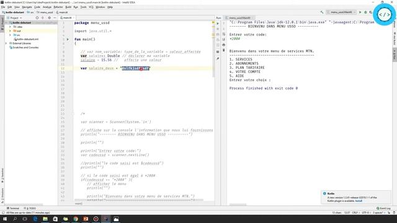The width and height of the screenshot is (397, 223).
Task: Open the VCS menu
Action: coord(91,7)
